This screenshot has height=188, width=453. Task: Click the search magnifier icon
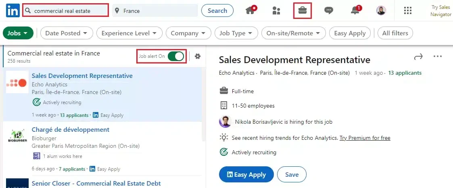tap(28, 11)
